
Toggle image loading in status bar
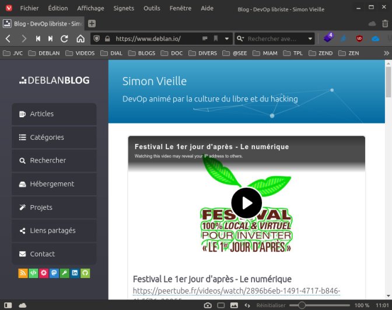click(x=234, y=305)
